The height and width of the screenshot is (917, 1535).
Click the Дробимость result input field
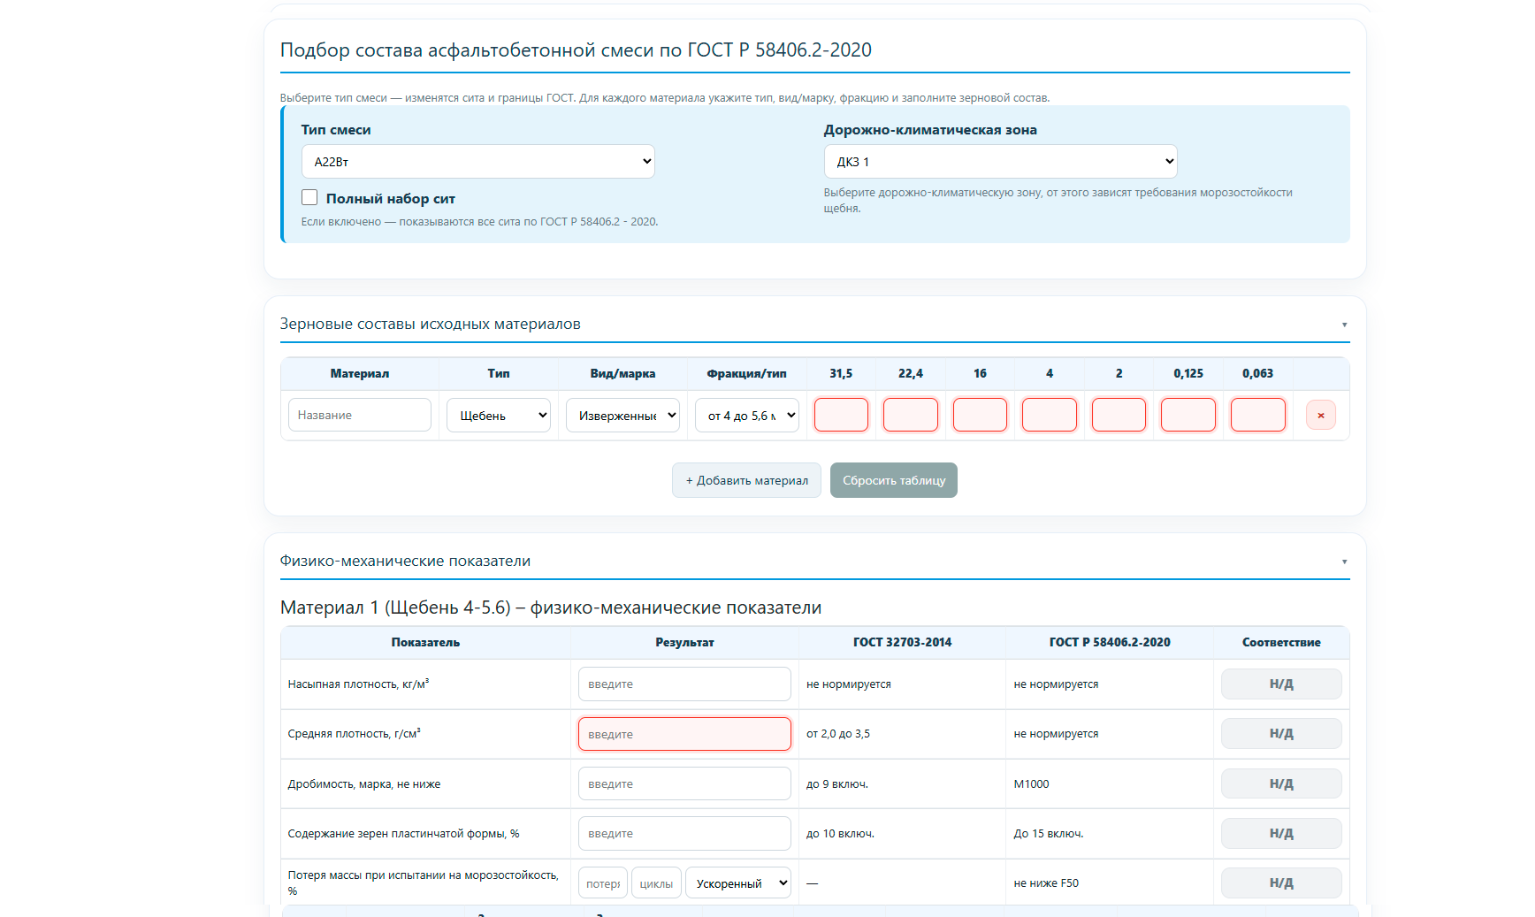pos(684,784)
